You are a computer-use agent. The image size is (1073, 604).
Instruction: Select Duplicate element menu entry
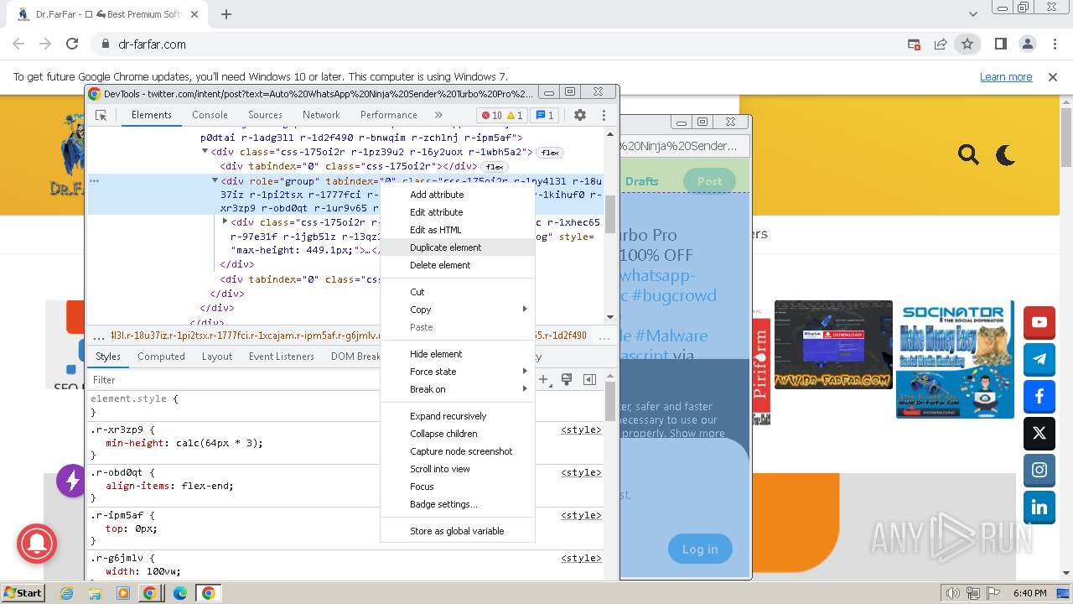(458, 247)
